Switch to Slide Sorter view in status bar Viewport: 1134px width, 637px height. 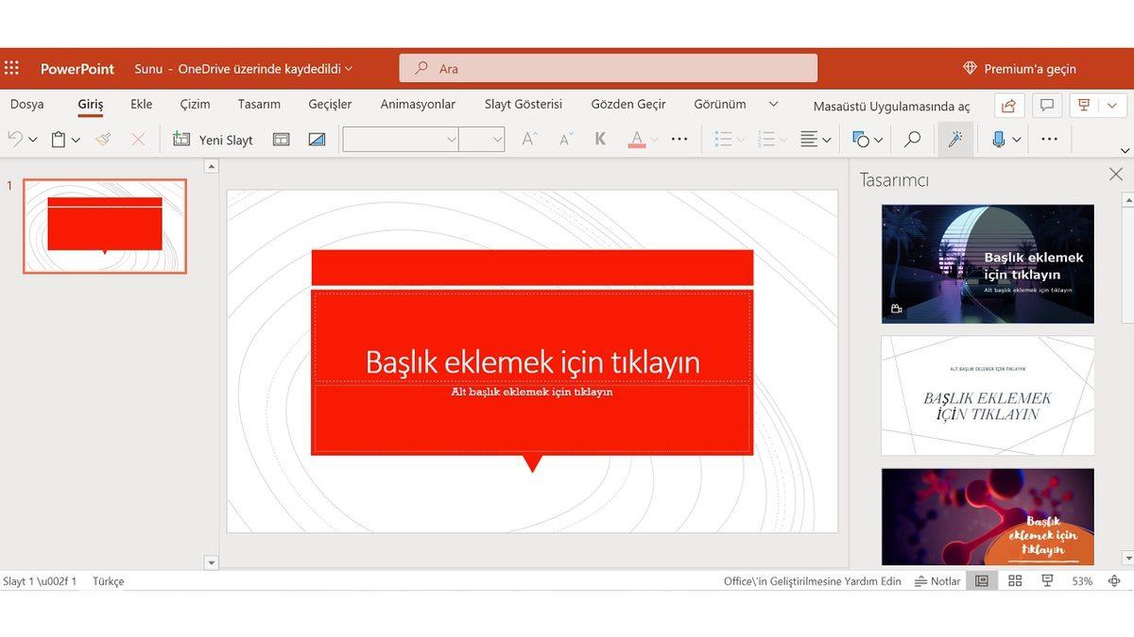tap(1015, 580)
